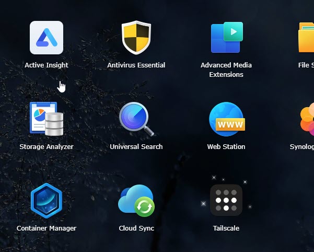
Task: Open the Cloud Sync icon
Action: [x=136, y=201]
